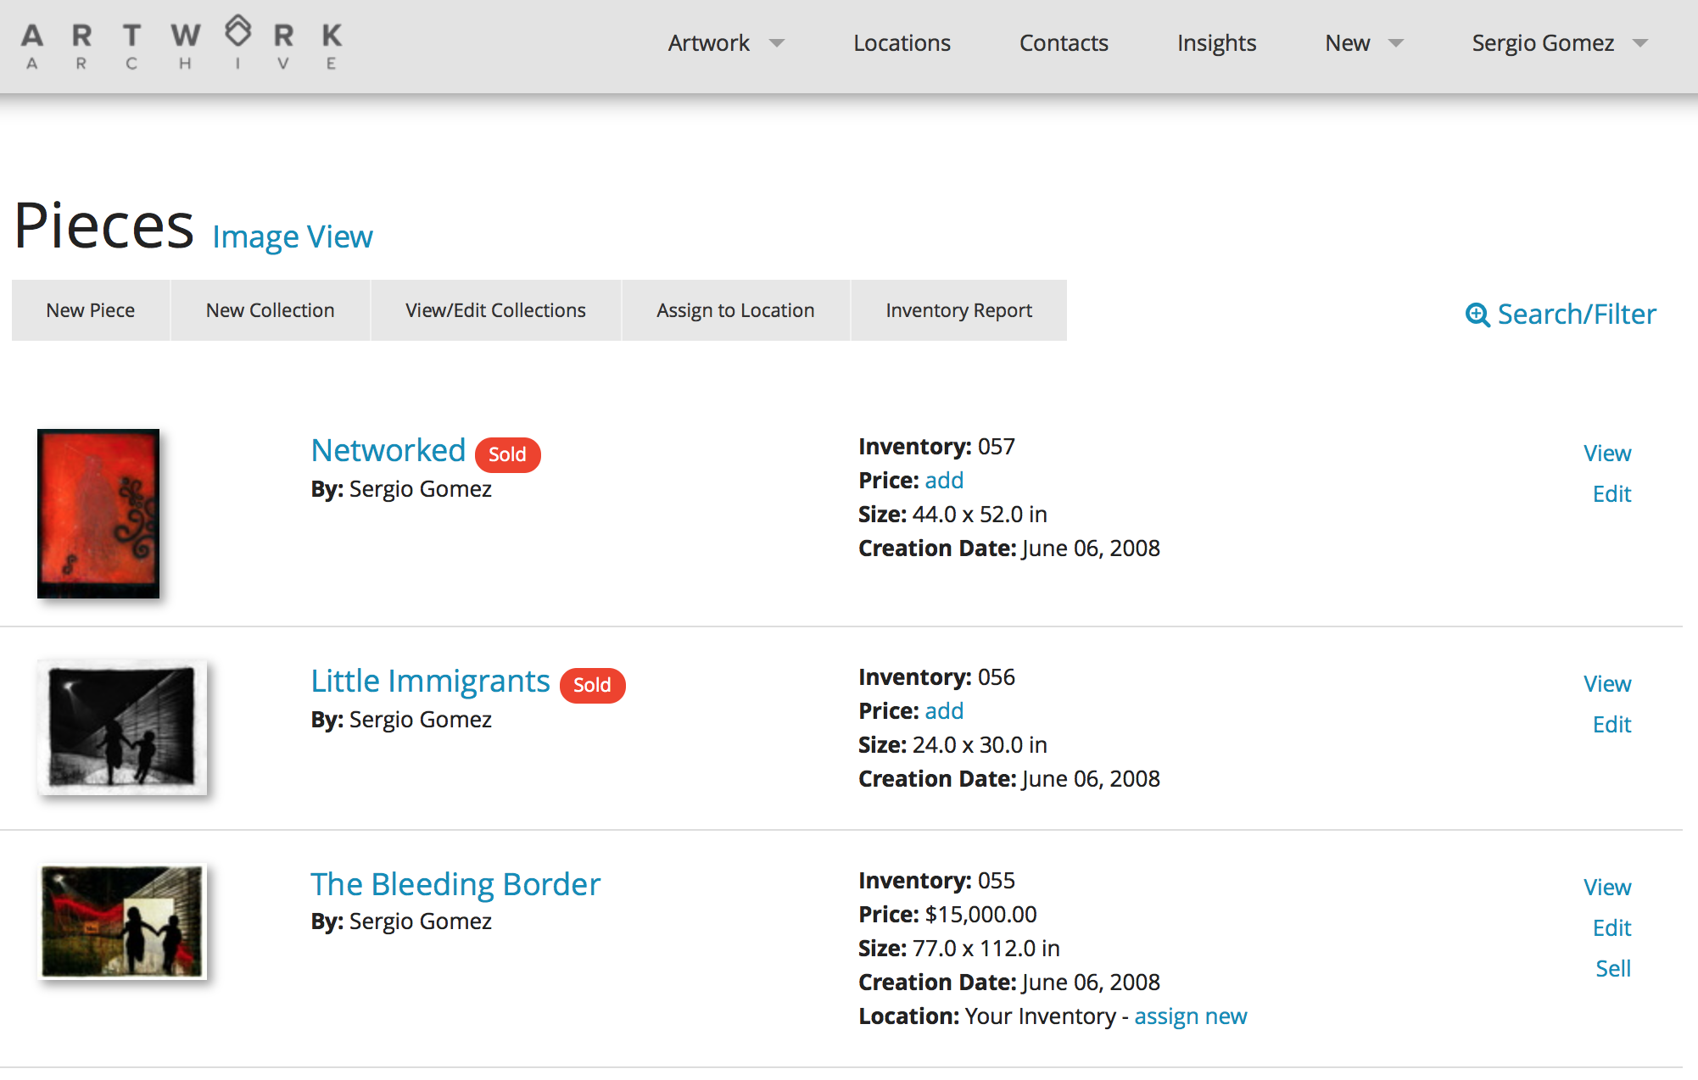Switch to Image View
The width and height of the screenshot is (1698, 1080).
tap(293, 237)
